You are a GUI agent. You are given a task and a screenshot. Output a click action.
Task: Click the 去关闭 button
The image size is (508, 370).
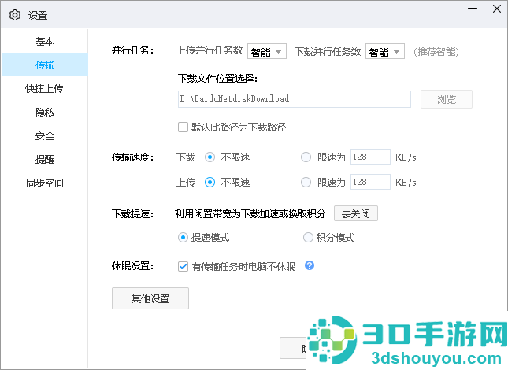356,213
